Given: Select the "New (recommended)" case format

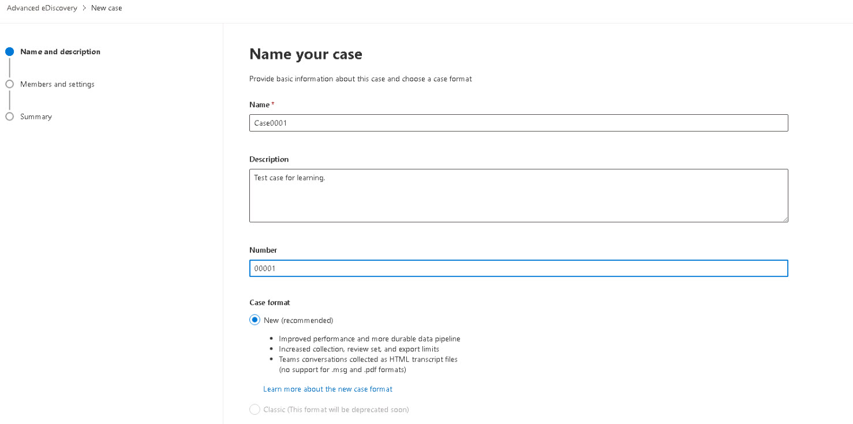Looking at the screenshot, I should click(255, 320).
